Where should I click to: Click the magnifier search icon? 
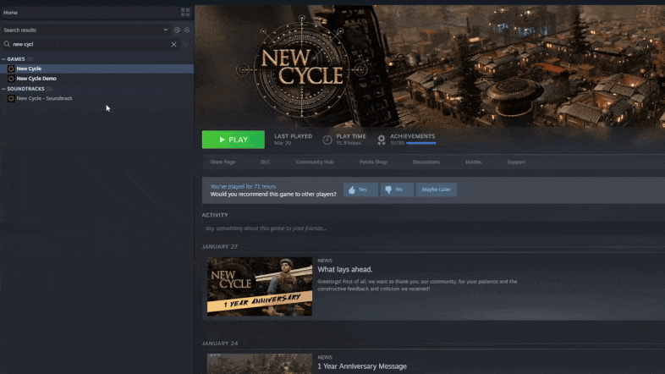tap(7, 44)
